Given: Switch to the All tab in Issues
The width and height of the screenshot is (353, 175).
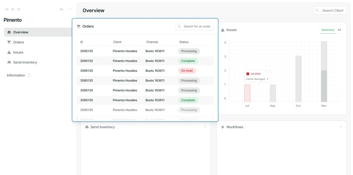Looking at the screenshot, I should (339, 30).
